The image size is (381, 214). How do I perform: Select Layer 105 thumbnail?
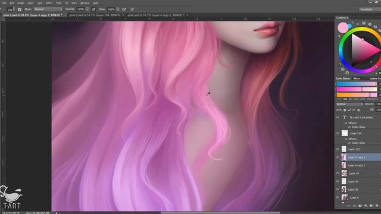click(x=344, y=149)
